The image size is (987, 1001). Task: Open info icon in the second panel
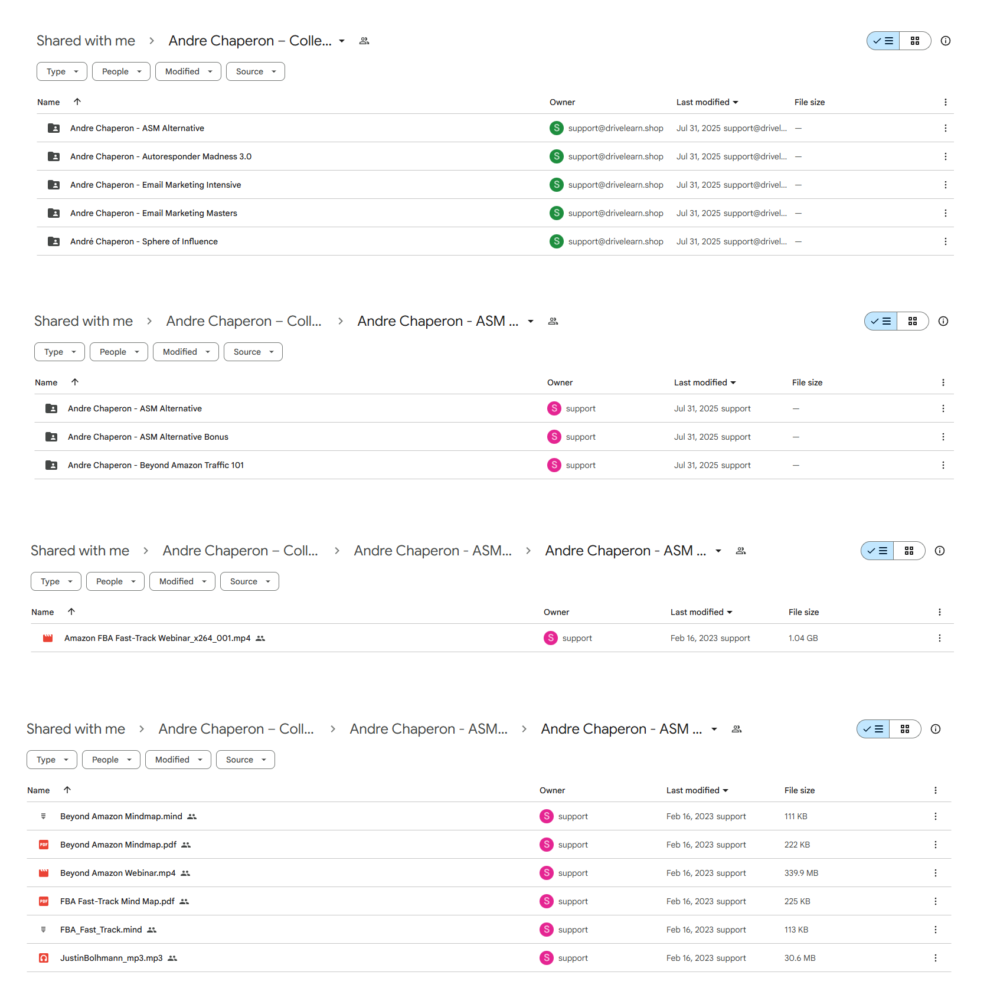coord(943,321)
